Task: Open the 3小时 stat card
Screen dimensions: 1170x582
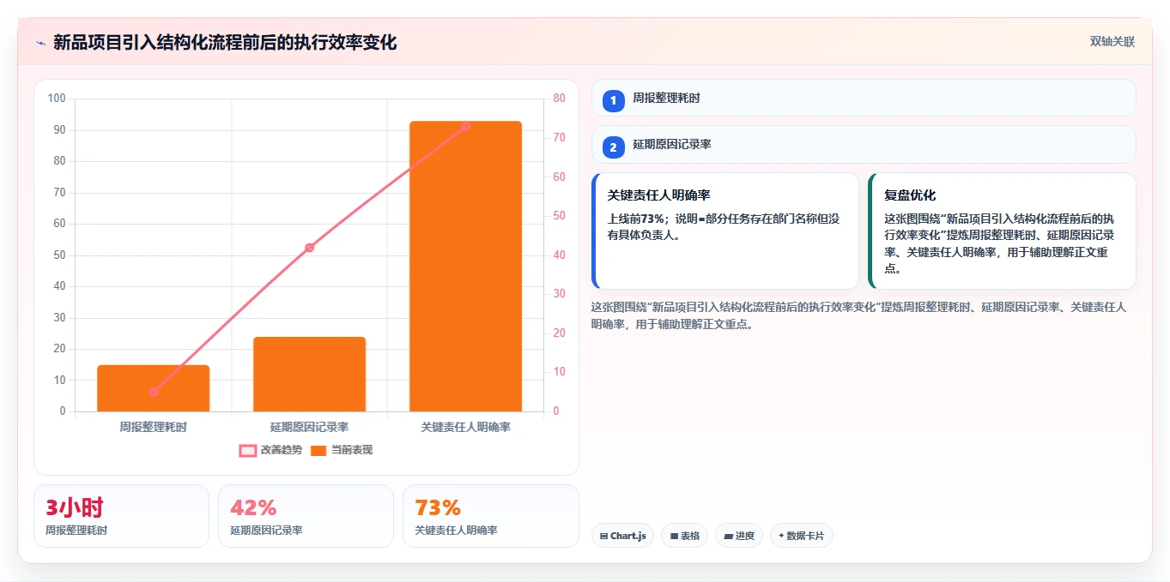Action: click(121, 516)
